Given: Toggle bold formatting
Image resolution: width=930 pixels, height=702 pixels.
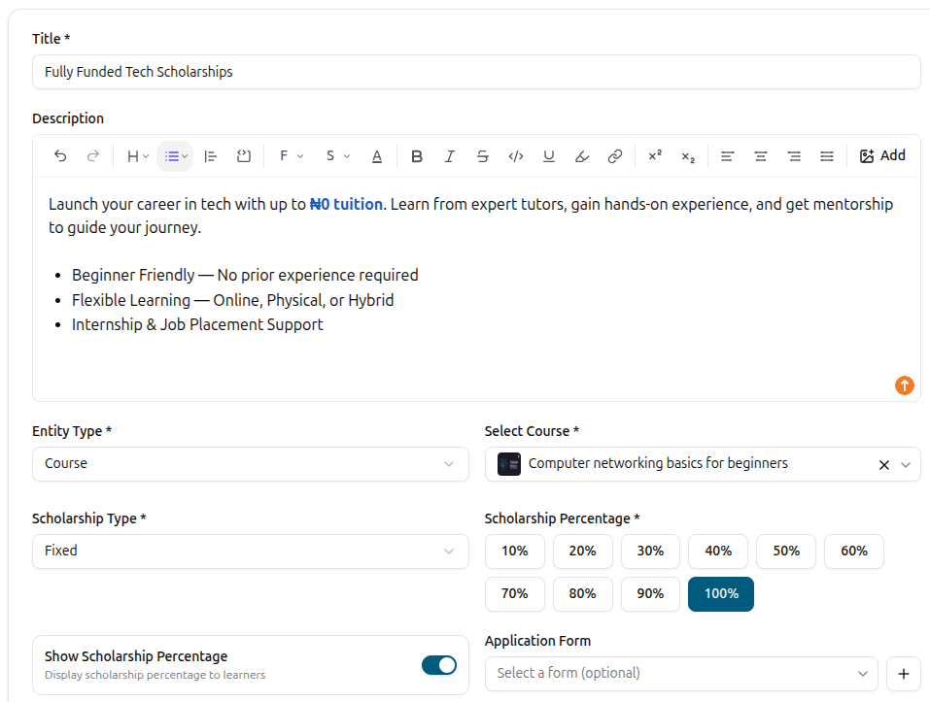Looking at the screenshot, I should [x=417, y=156].
